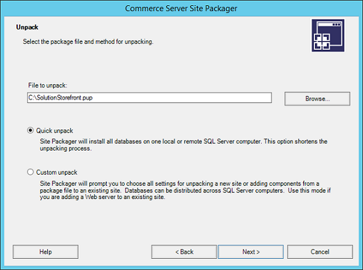
Task: Click the Commerce Server Site Packager title bar
Action: 181,9
